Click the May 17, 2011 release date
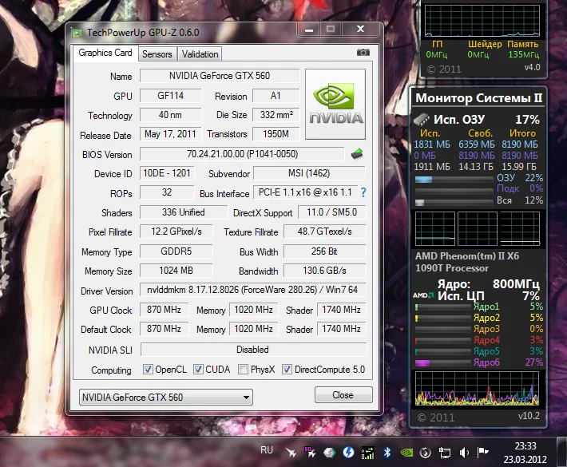Image resolution: width=567 pixels, height=467 pixels. (170, 134)
